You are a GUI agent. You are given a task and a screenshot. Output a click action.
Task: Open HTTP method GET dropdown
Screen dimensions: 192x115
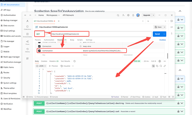[41, 34]
